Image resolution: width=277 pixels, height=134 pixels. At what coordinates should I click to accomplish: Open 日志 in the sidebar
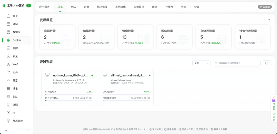coord(16,80)
